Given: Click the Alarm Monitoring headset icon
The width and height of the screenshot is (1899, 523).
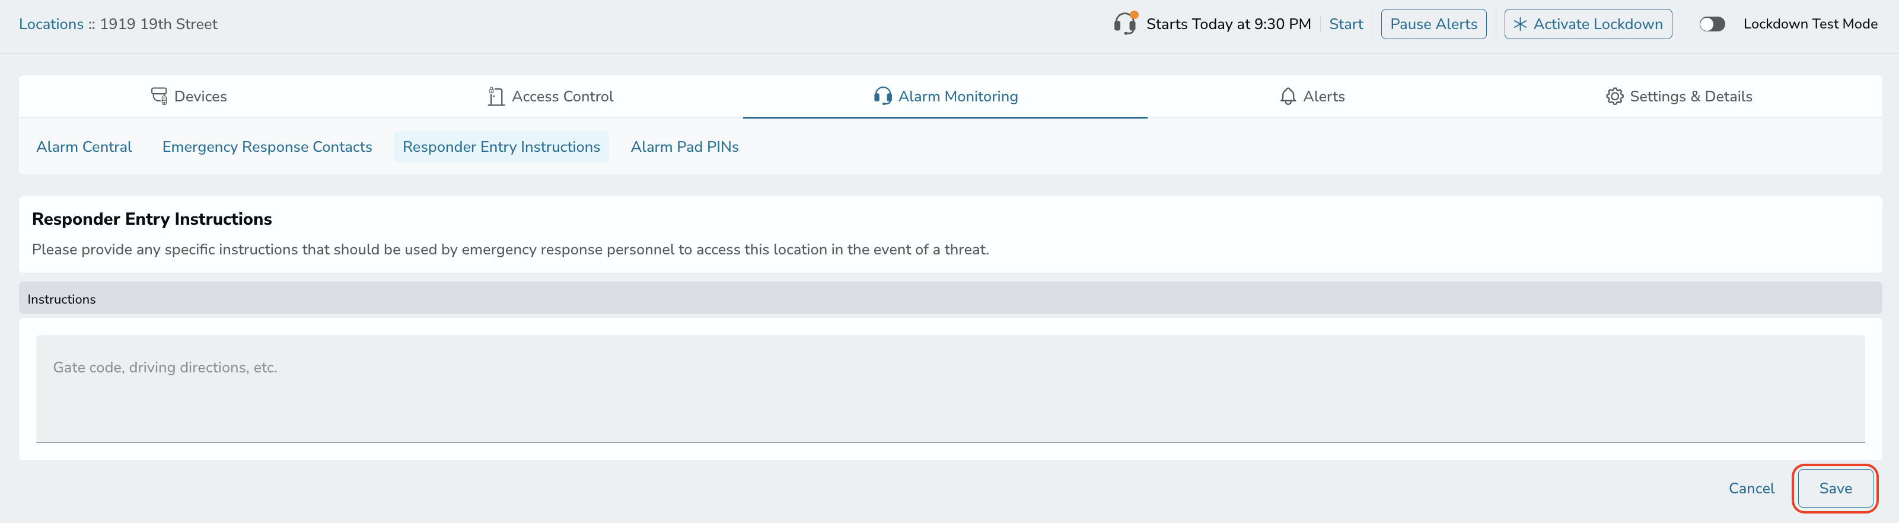Looking at the screenshot, I should click(882, 97).
